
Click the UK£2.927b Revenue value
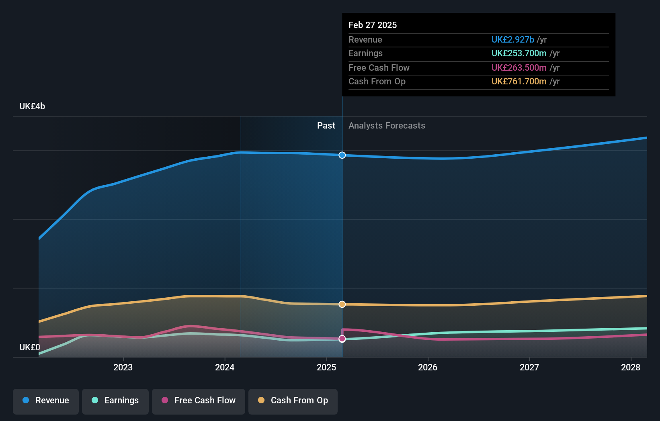(512, 40)
